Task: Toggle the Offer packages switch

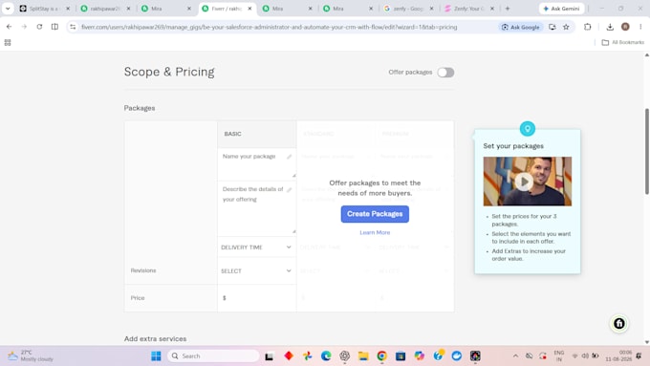Action: [x=445, y=73]
